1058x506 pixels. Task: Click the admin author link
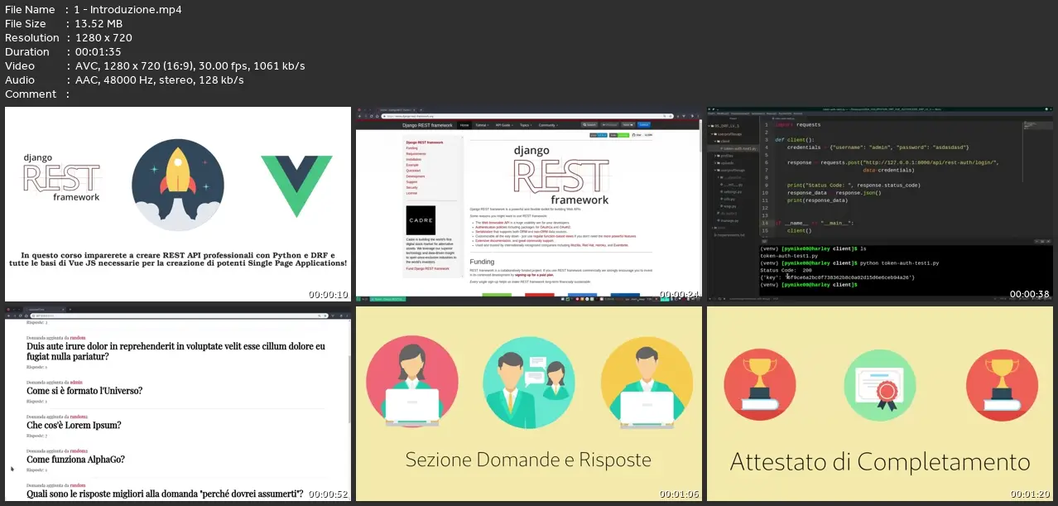pos(76,382)
